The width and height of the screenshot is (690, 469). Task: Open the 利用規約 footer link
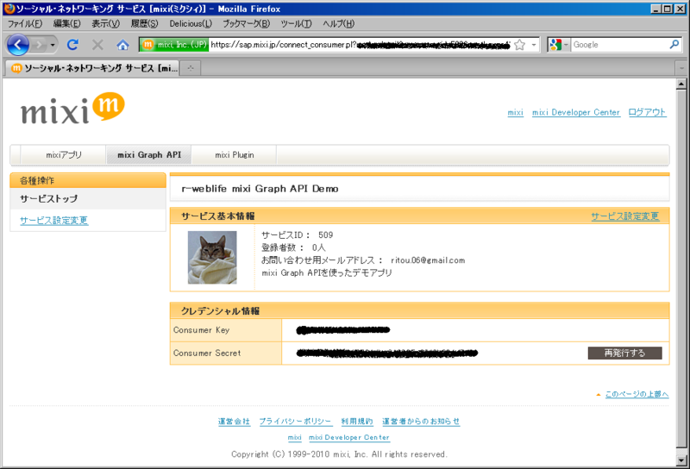357,422
